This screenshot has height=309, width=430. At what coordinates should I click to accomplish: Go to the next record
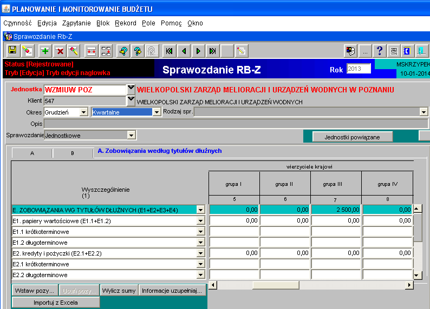click(198, 51)
